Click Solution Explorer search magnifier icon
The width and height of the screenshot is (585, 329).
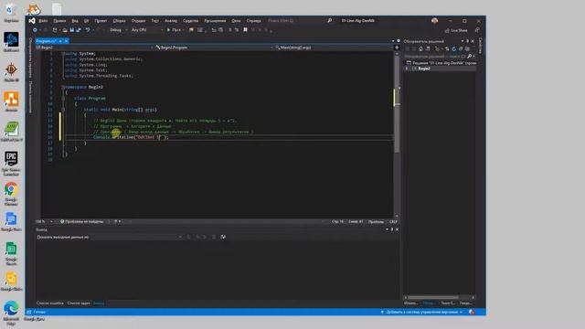pos(470,57)
